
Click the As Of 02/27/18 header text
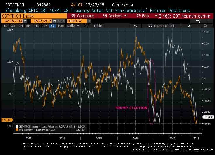coord(87,5)
